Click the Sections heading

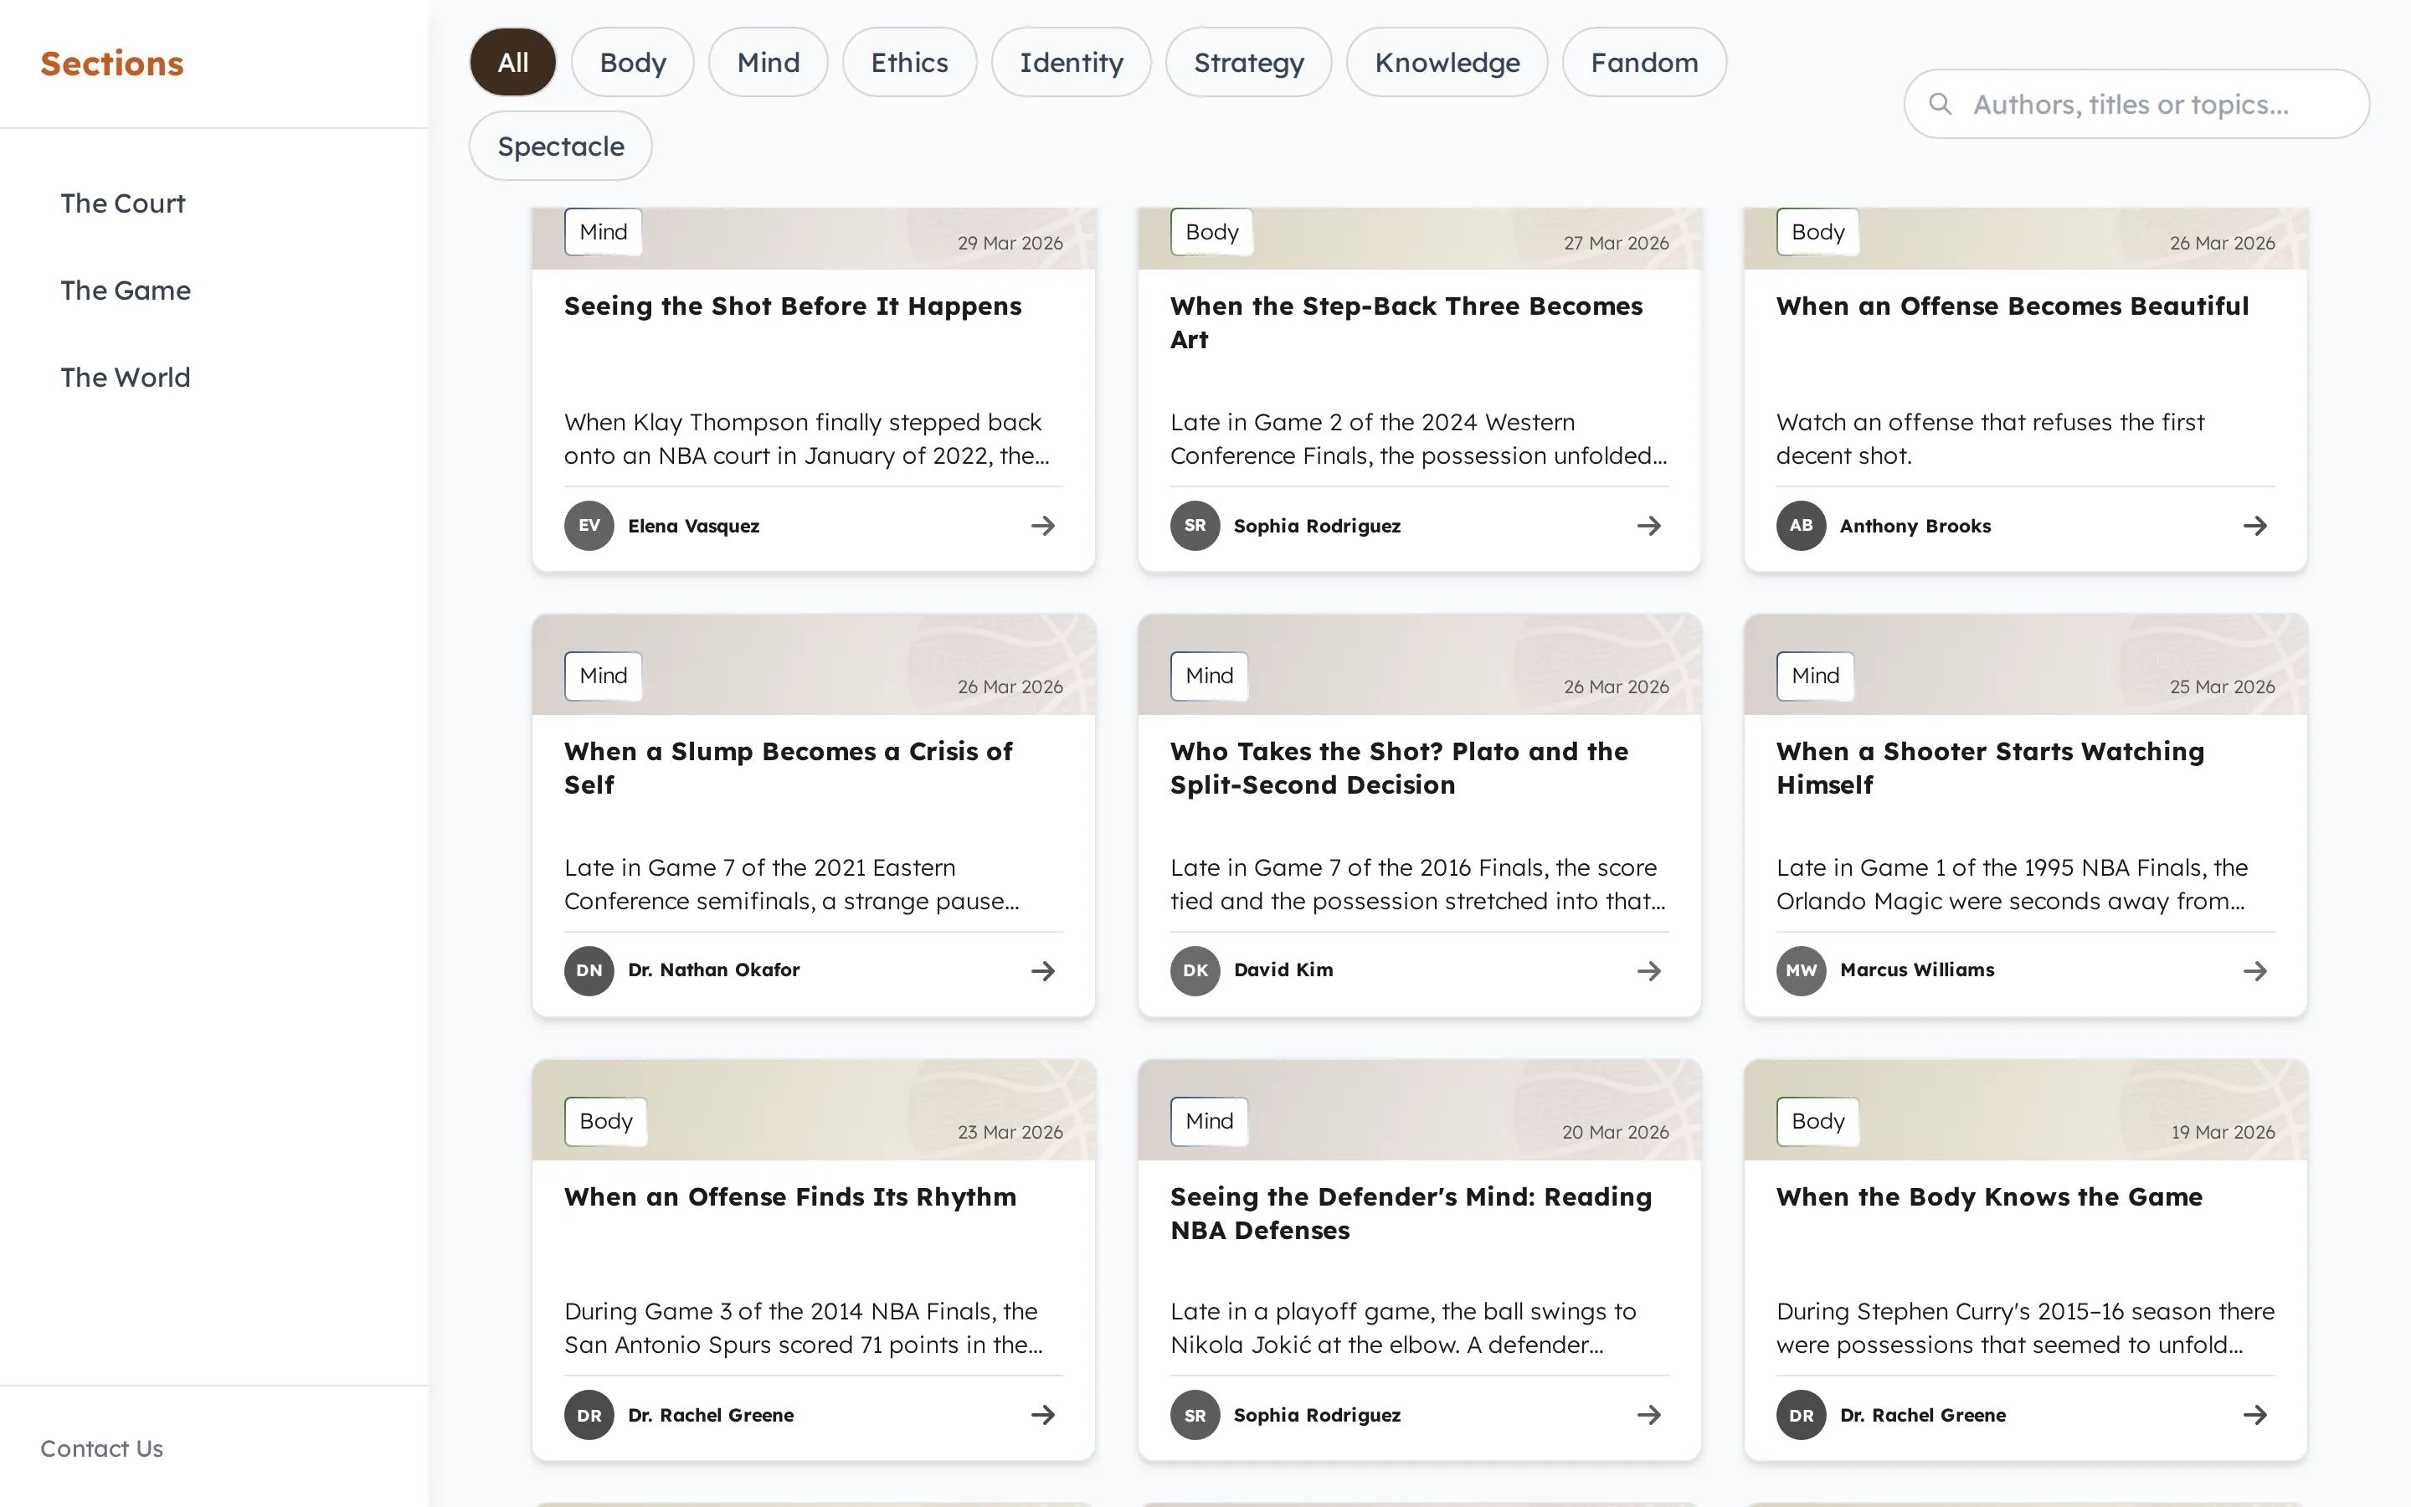pos(111,63)
